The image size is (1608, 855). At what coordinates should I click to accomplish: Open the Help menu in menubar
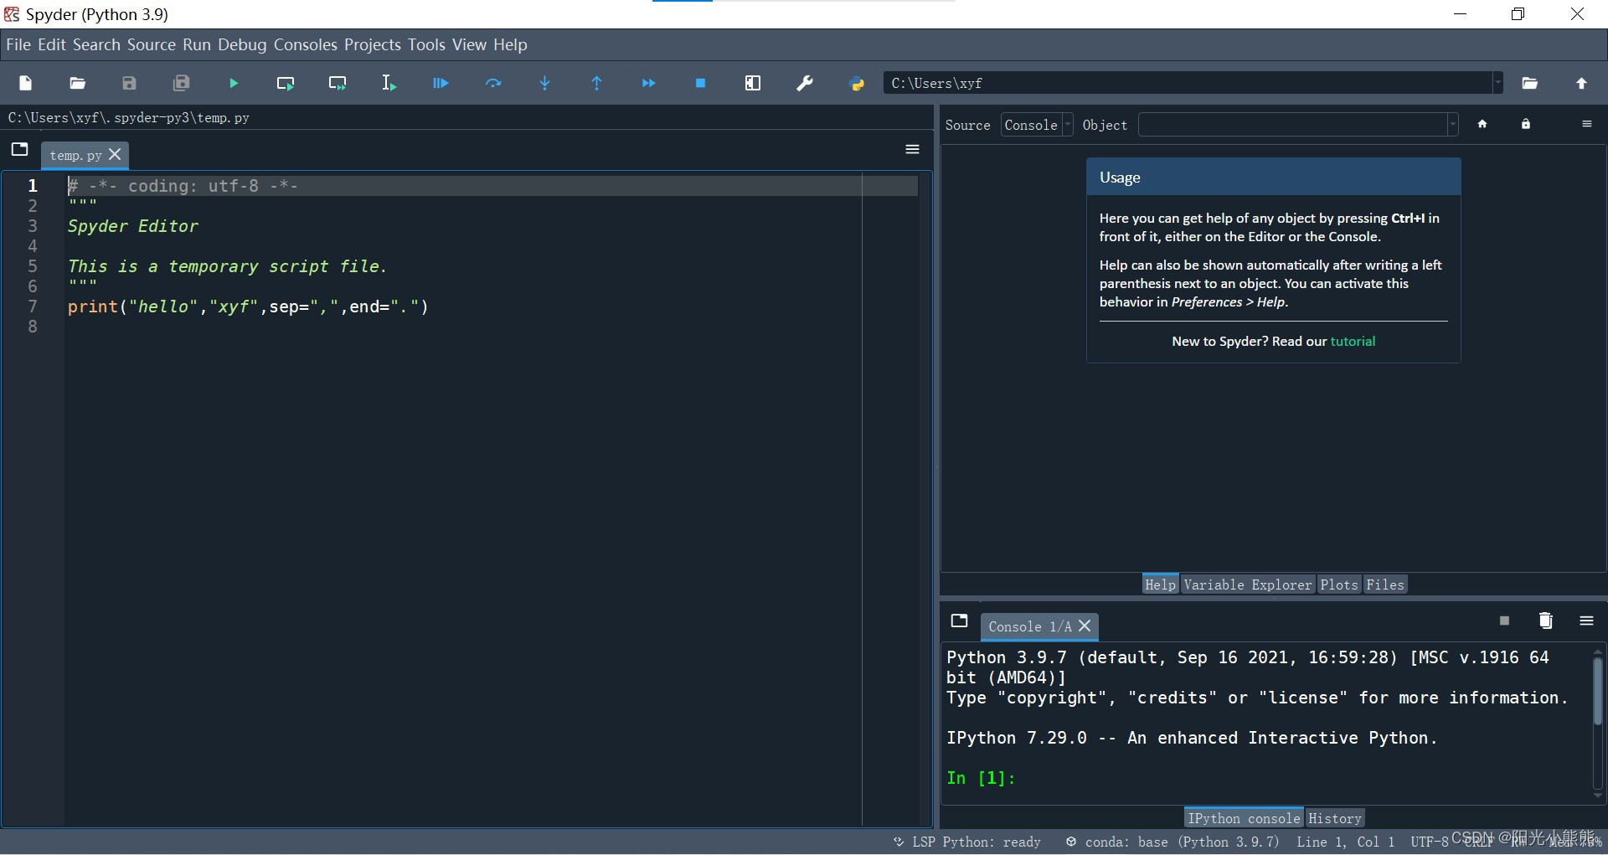[510, 44]
